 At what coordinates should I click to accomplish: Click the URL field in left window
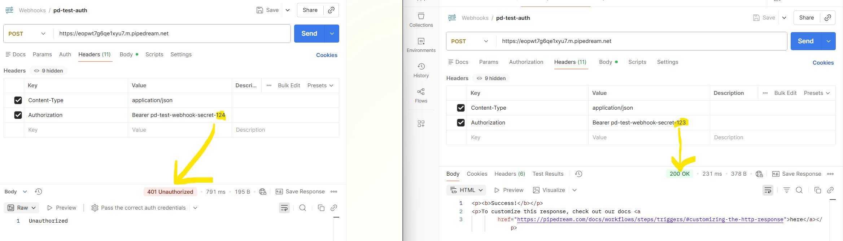[x=172, y=34]
